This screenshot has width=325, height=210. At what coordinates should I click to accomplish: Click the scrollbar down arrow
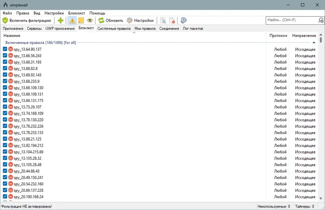tap(321, 198)
